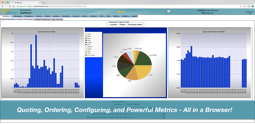Image resolution: width=255 pixels, height=124 pixels.
Task: Go to the Invoices tab
Action: pyautogui.click(x=76, y=16)
